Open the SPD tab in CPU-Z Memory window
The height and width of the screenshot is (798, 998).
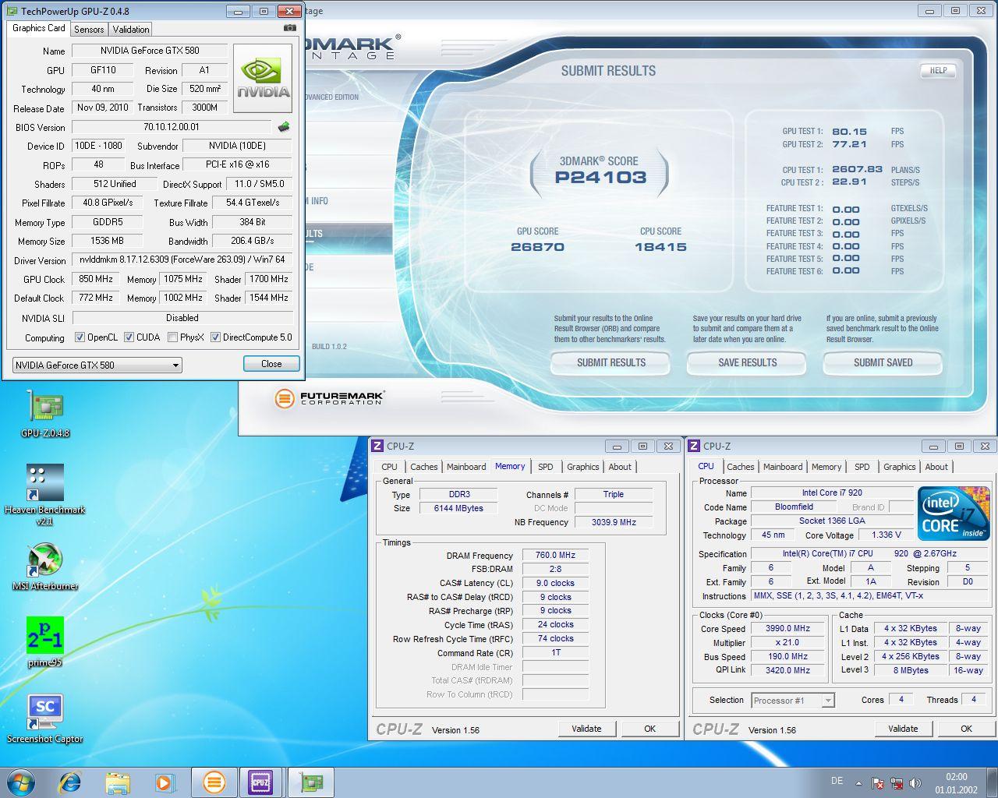(546, 467)
